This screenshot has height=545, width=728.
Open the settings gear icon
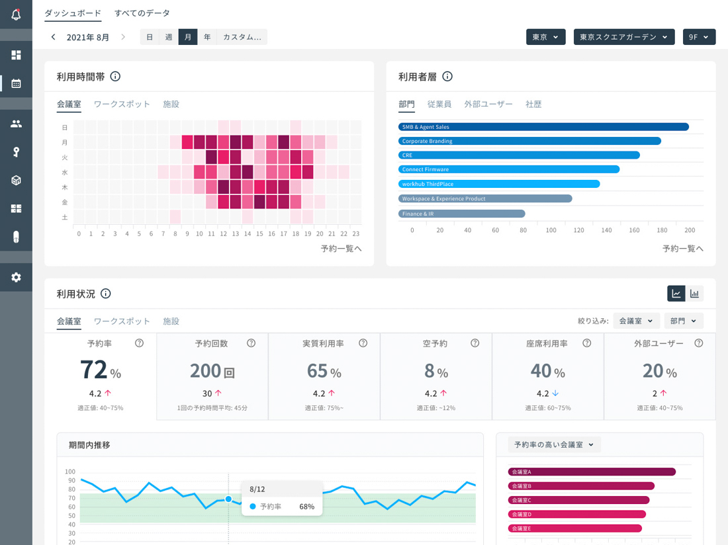pos(16,277)
